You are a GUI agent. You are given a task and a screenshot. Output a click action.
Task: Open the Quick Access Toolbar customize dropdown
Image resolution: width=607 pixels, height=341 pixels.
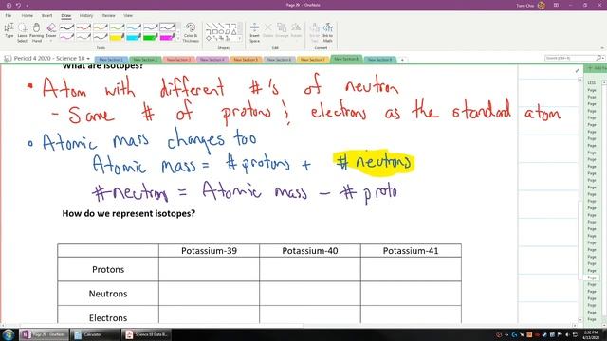(x=28, y=6)
